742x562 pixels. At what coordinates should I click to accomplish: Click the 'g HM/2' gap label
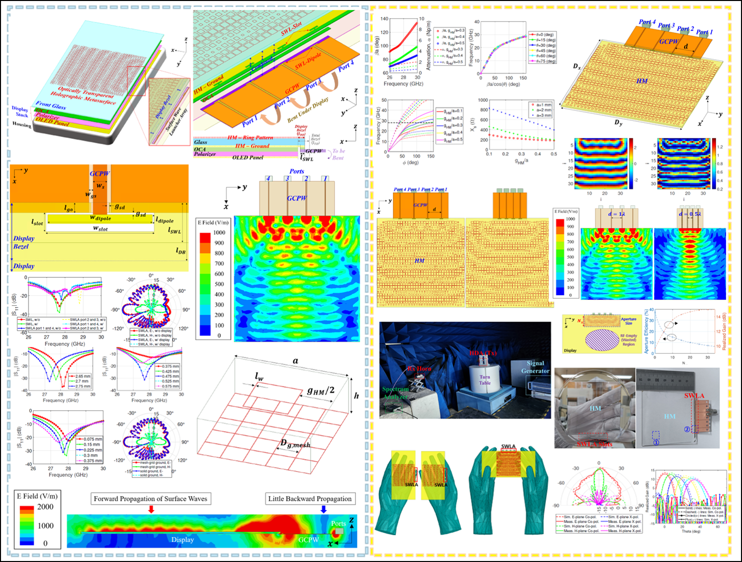[320, 391]
